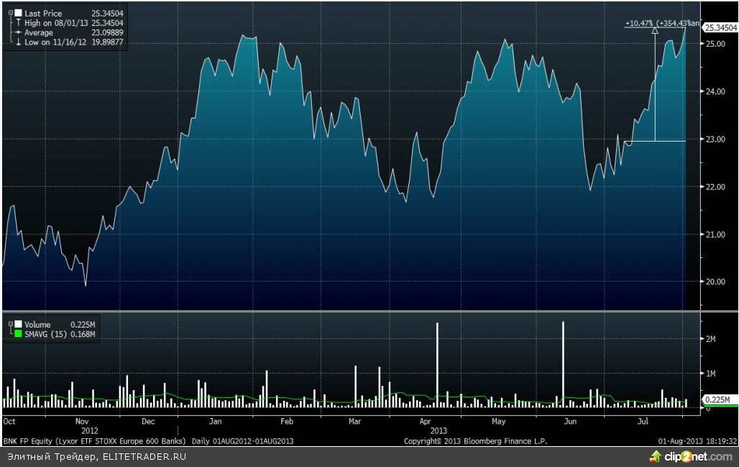Select the Low on 11/16/12 marker icon
The height and width of the screenshot is (467, 739).
[17, 43]
